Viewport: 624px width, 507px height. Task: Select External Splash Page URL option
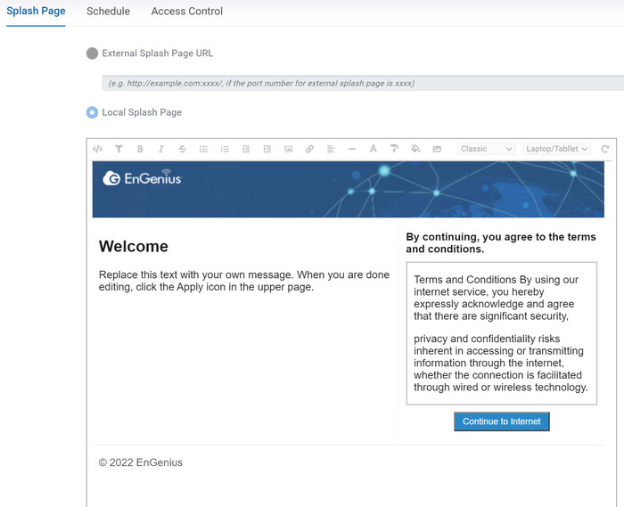click(92, 53)
